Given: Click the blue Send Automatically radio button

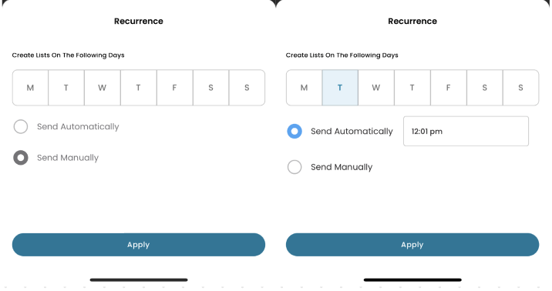Looking at the screenshot, I should coord(295,131).
